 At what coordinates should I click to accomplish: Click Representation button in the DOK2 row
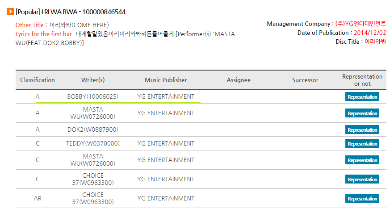tap(362, 130)
